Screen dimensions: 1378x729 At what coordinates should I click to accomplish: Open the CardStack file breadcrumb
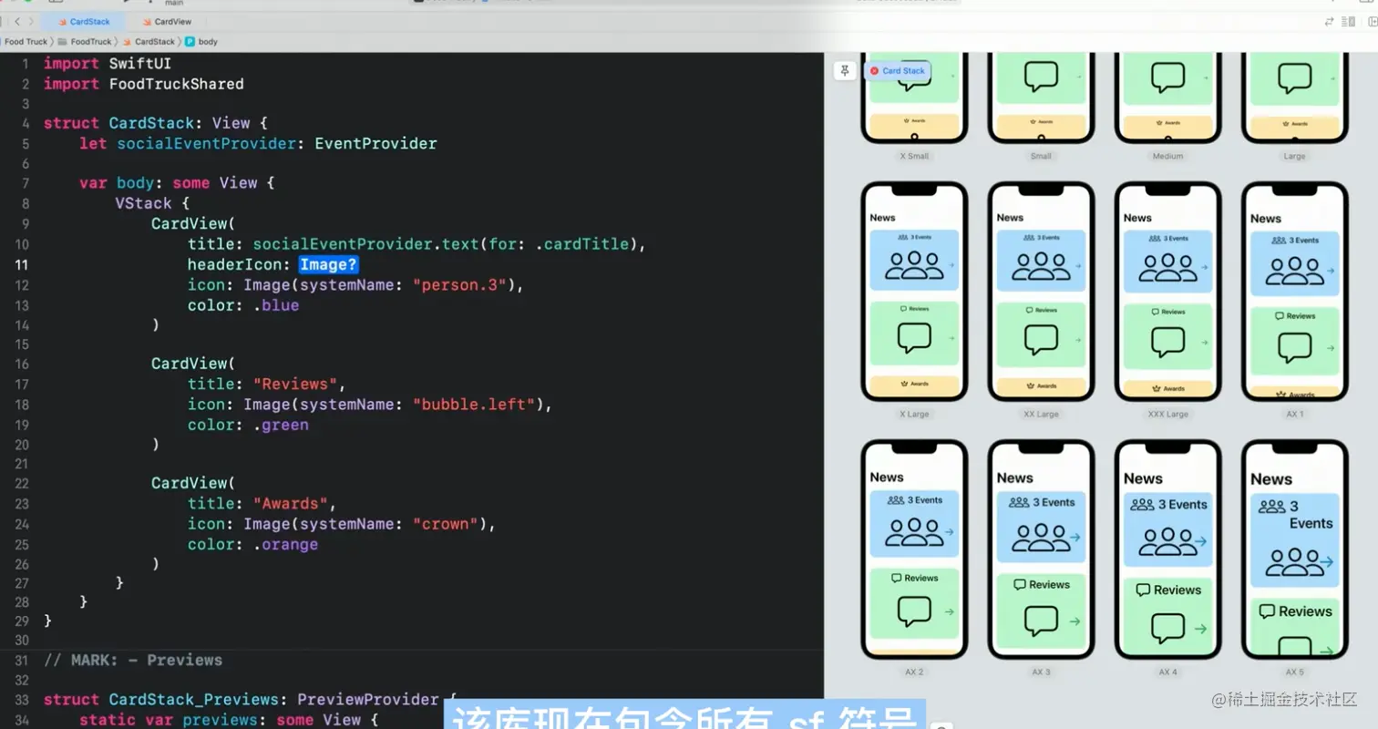[x=149, y=42]
